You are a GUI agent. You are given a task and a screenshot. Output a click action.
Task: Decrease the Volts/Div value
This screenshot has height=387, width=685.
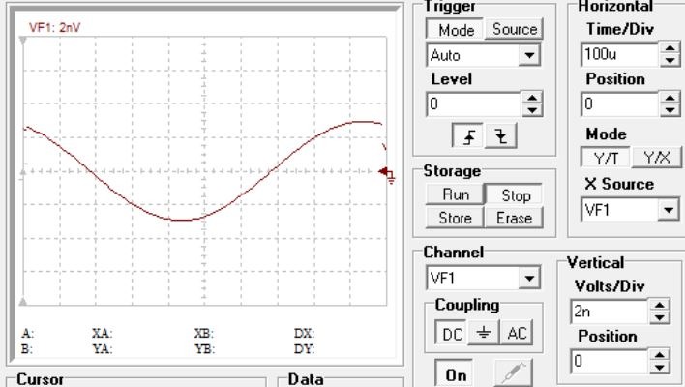[x=659, y=317]
